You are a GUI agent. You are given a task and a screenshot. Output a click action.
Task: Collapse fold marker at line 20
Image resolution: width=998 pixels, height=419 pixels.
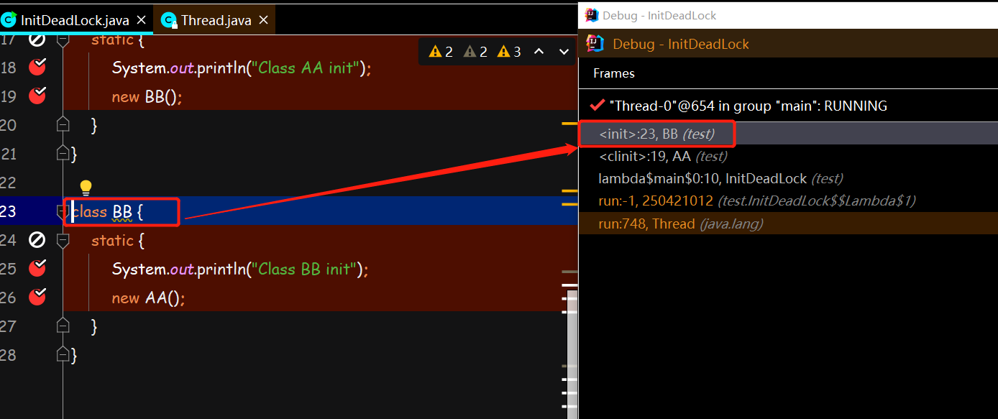tap(63, 124)
